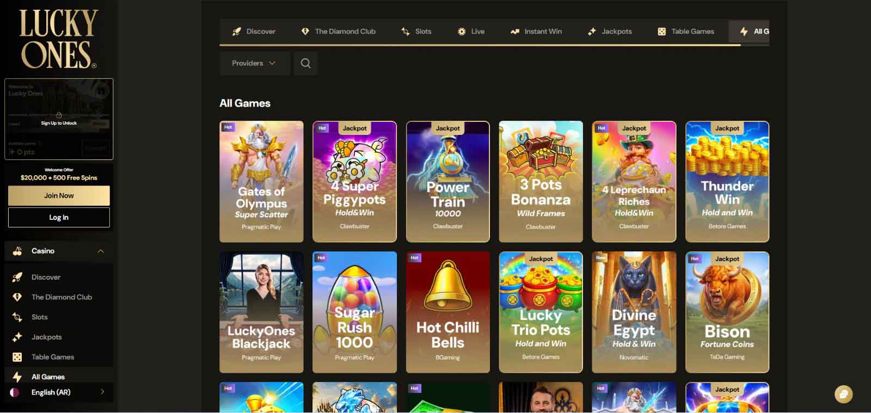Click the Jackpot badge on Bison Fortune Coins

727,259
